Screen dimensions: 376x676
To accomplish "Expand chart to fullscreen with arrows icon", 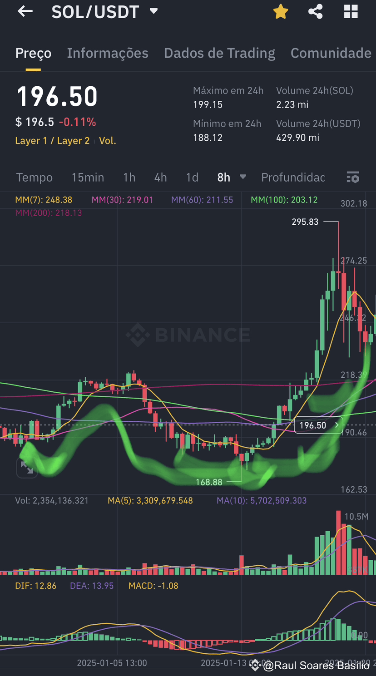I will point(27,468).
